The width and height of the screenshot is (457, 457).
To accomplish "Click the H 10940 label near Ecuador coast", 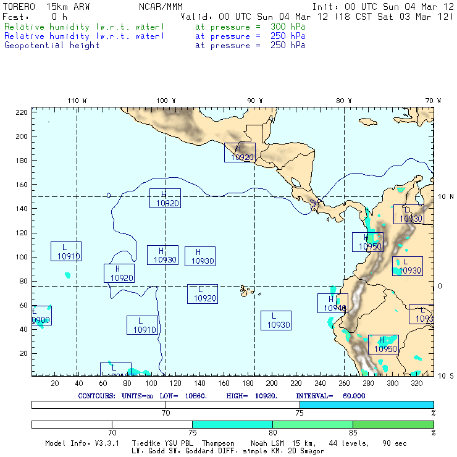I will coord(333,303).
